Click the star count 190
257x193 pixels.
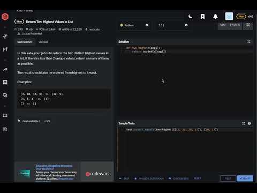[19, 29]
